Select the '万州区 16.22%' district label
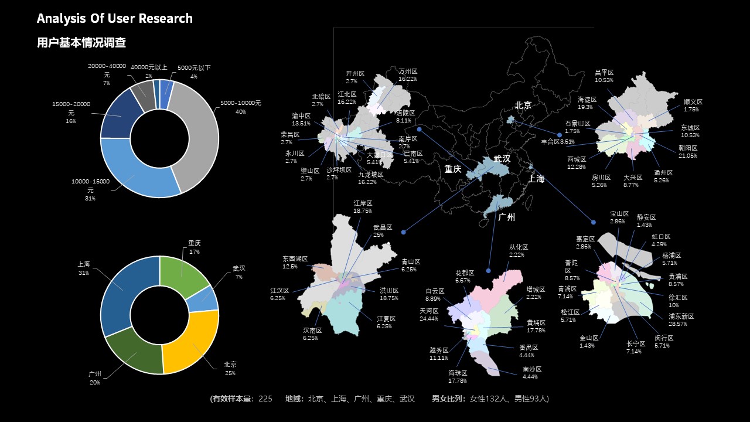 point(408,75)
